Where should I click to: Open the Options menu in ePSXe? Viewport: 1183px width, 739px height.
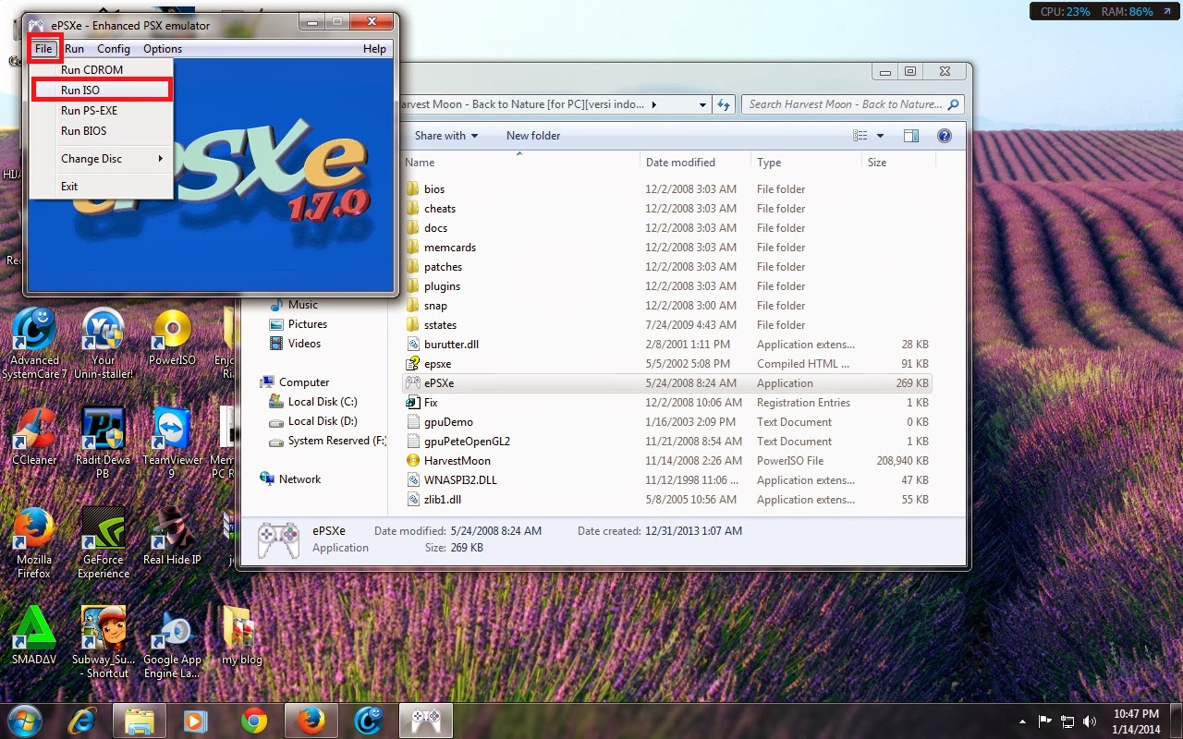[163, 49]
